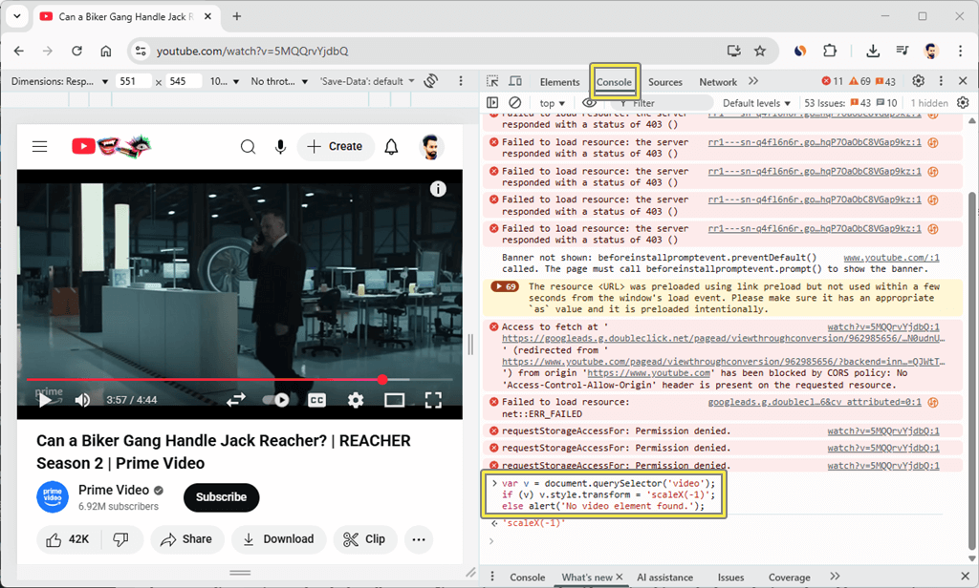Click the console Filter field
Image resolution: width=979 pixels, height=588 pixels.
662,103
